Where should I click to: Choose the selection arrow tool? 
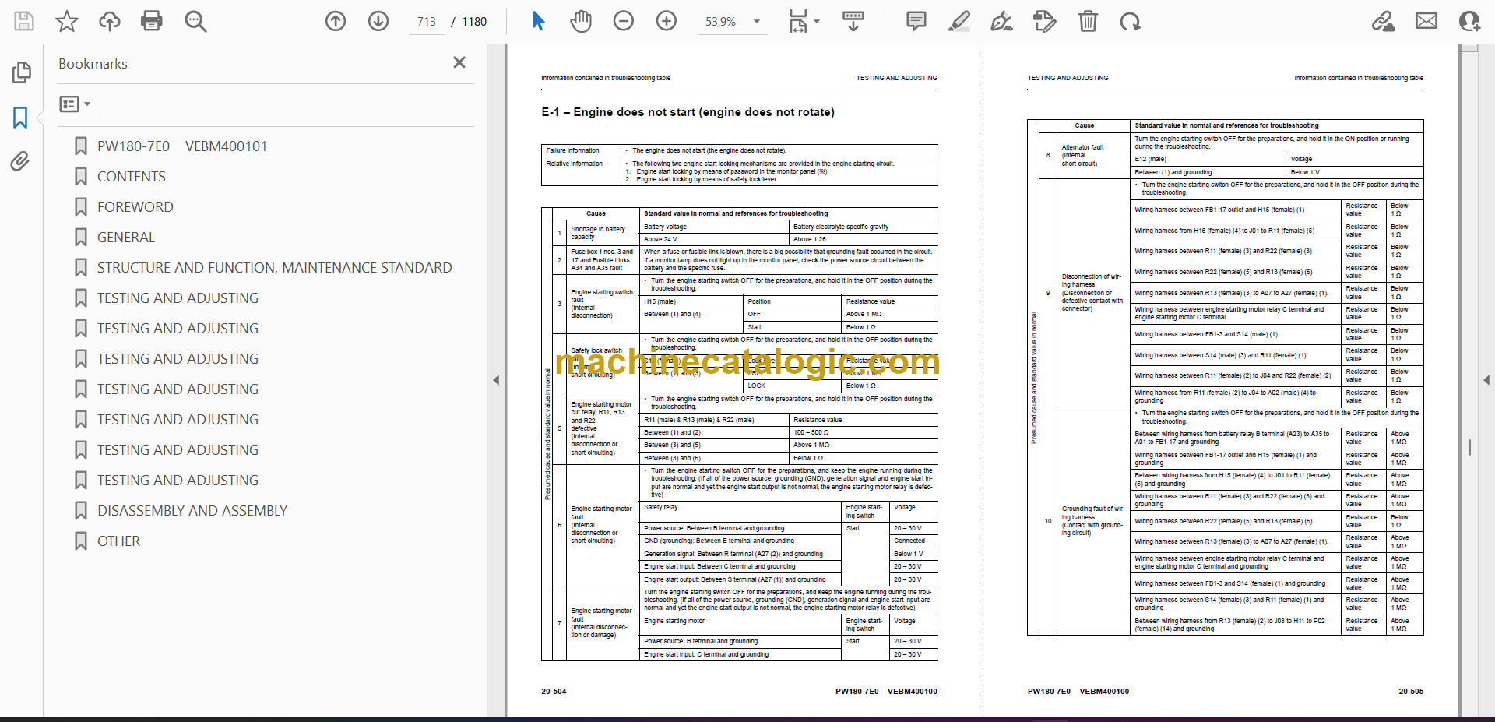(x=538, y=21)
